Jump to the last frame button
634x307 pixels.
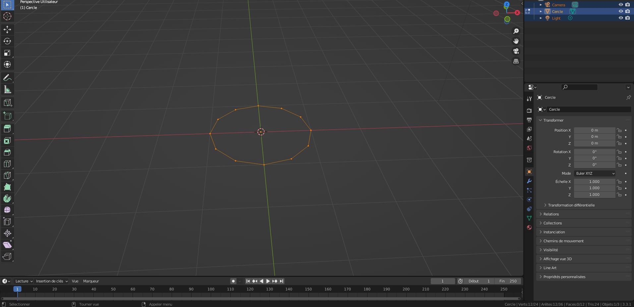(x=281, y=281)
